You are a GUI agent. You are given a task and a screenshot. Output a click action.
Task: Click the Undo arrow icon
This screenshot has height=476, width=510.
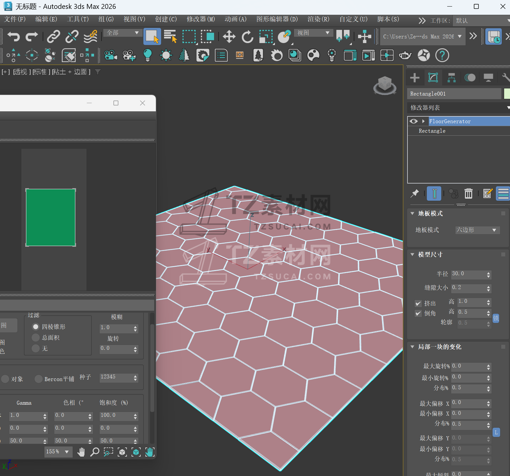pos(13,36)
